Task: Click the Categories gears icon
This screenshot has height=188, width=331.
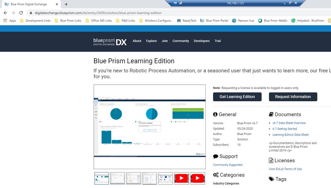Action: tap(216, 175)
